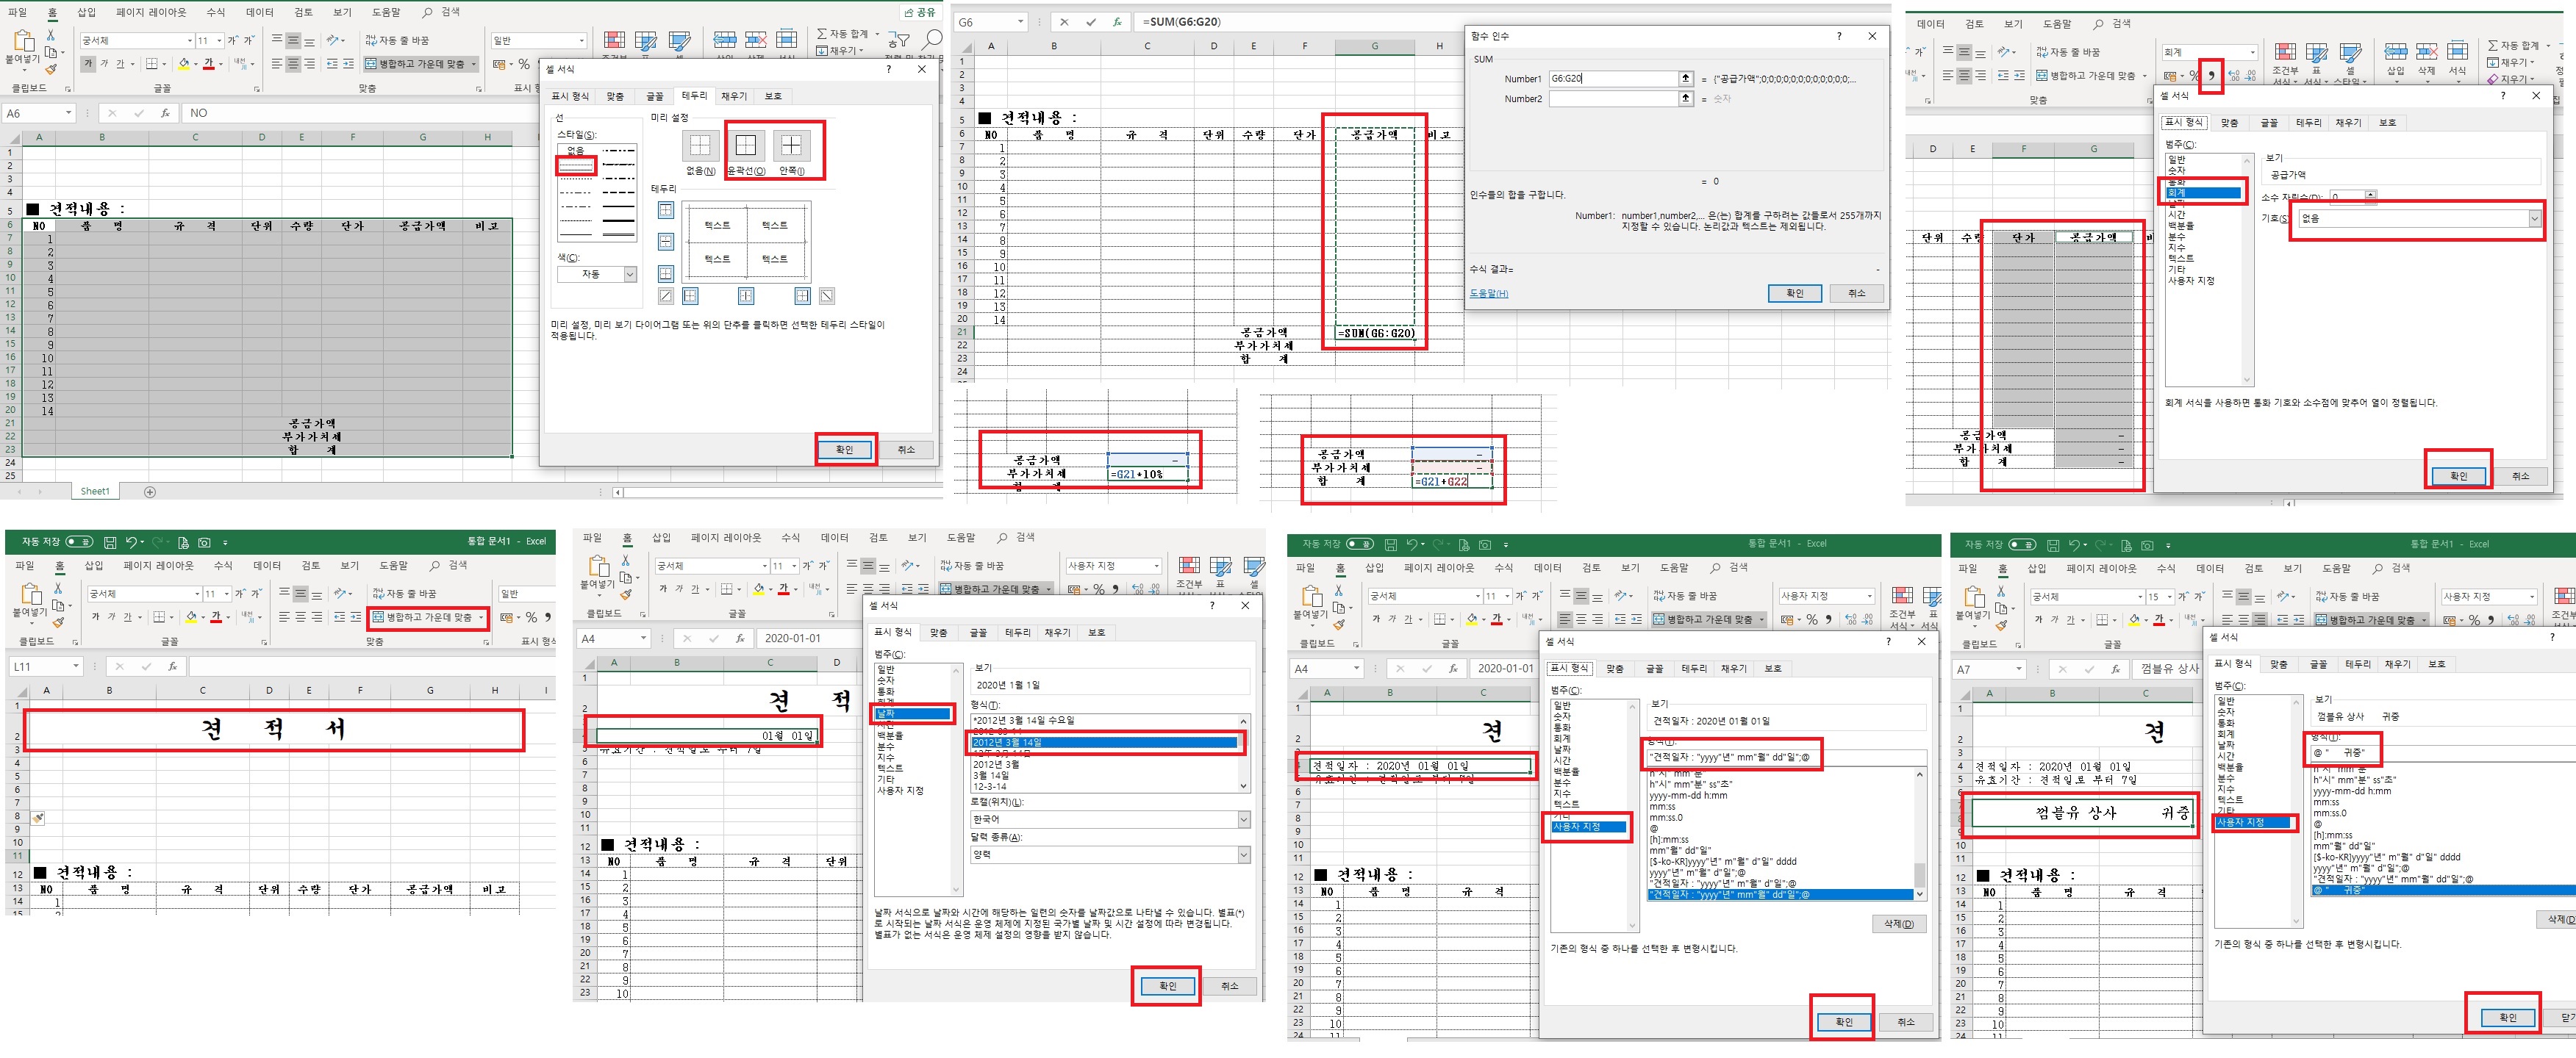Click fx insert function beside =SUM(G6:G20) formula
This screenshot has height=1058, width=2576.
pyautogui.click(x=1117, y=22)
